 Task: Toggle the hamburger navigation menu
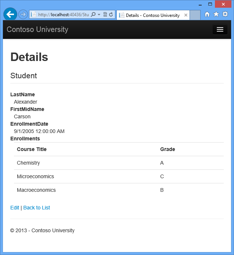220,29
